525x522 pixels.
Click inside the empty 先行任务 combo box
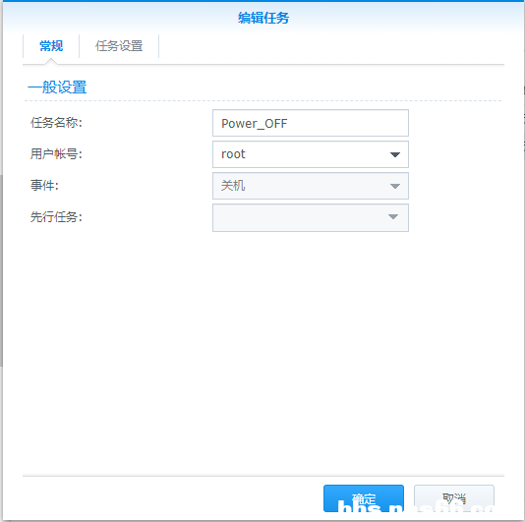tap(311, 217)
